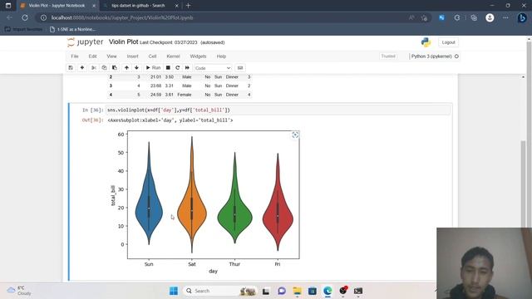Open the Help menu
The image size is (532, 299).
(x=221, y=56)
